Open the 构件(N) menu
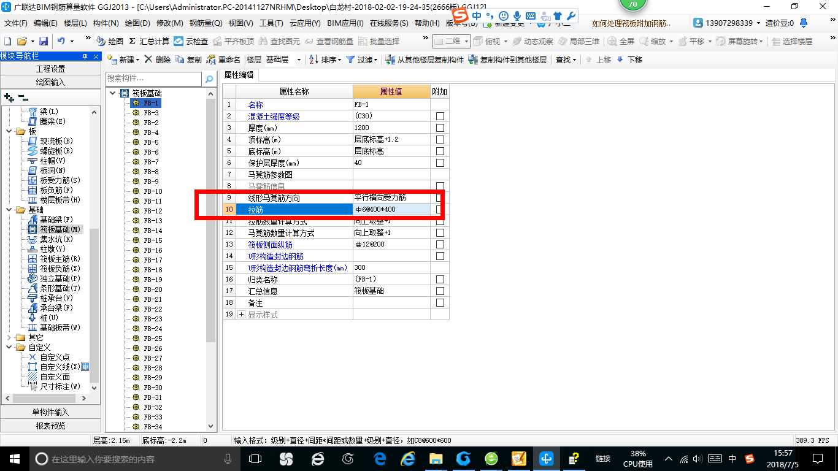 [106, 23]
